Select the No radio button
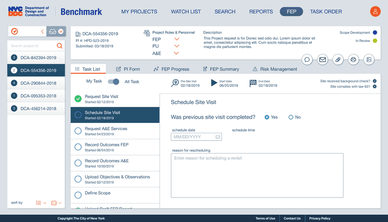The height and width of the screenshot is (222, 388). click(x=291, y=117)
